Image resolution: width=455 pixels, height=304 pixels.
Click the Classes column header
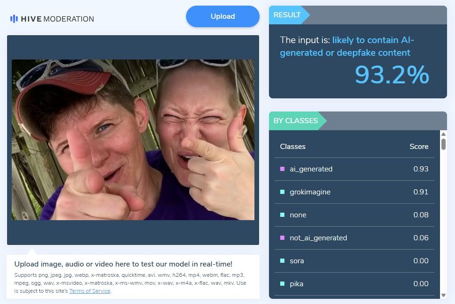click(x=292, y=147)
